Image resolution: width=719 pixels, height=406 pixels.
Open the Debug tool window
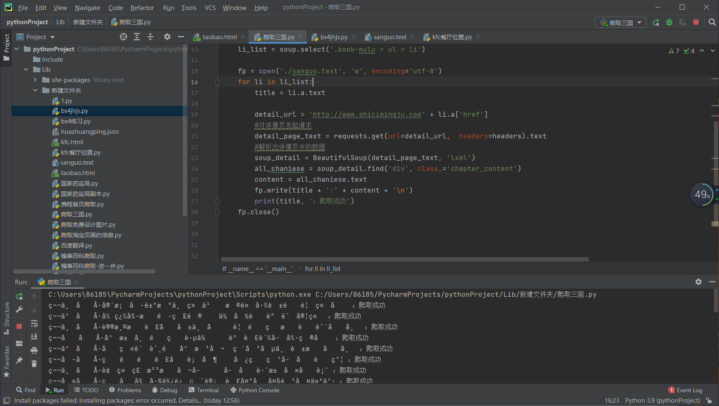tap(164, 390)
